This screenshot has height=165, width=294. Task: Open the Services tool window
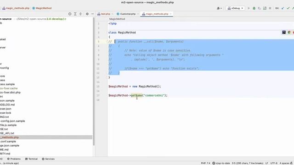coord(48,159)
